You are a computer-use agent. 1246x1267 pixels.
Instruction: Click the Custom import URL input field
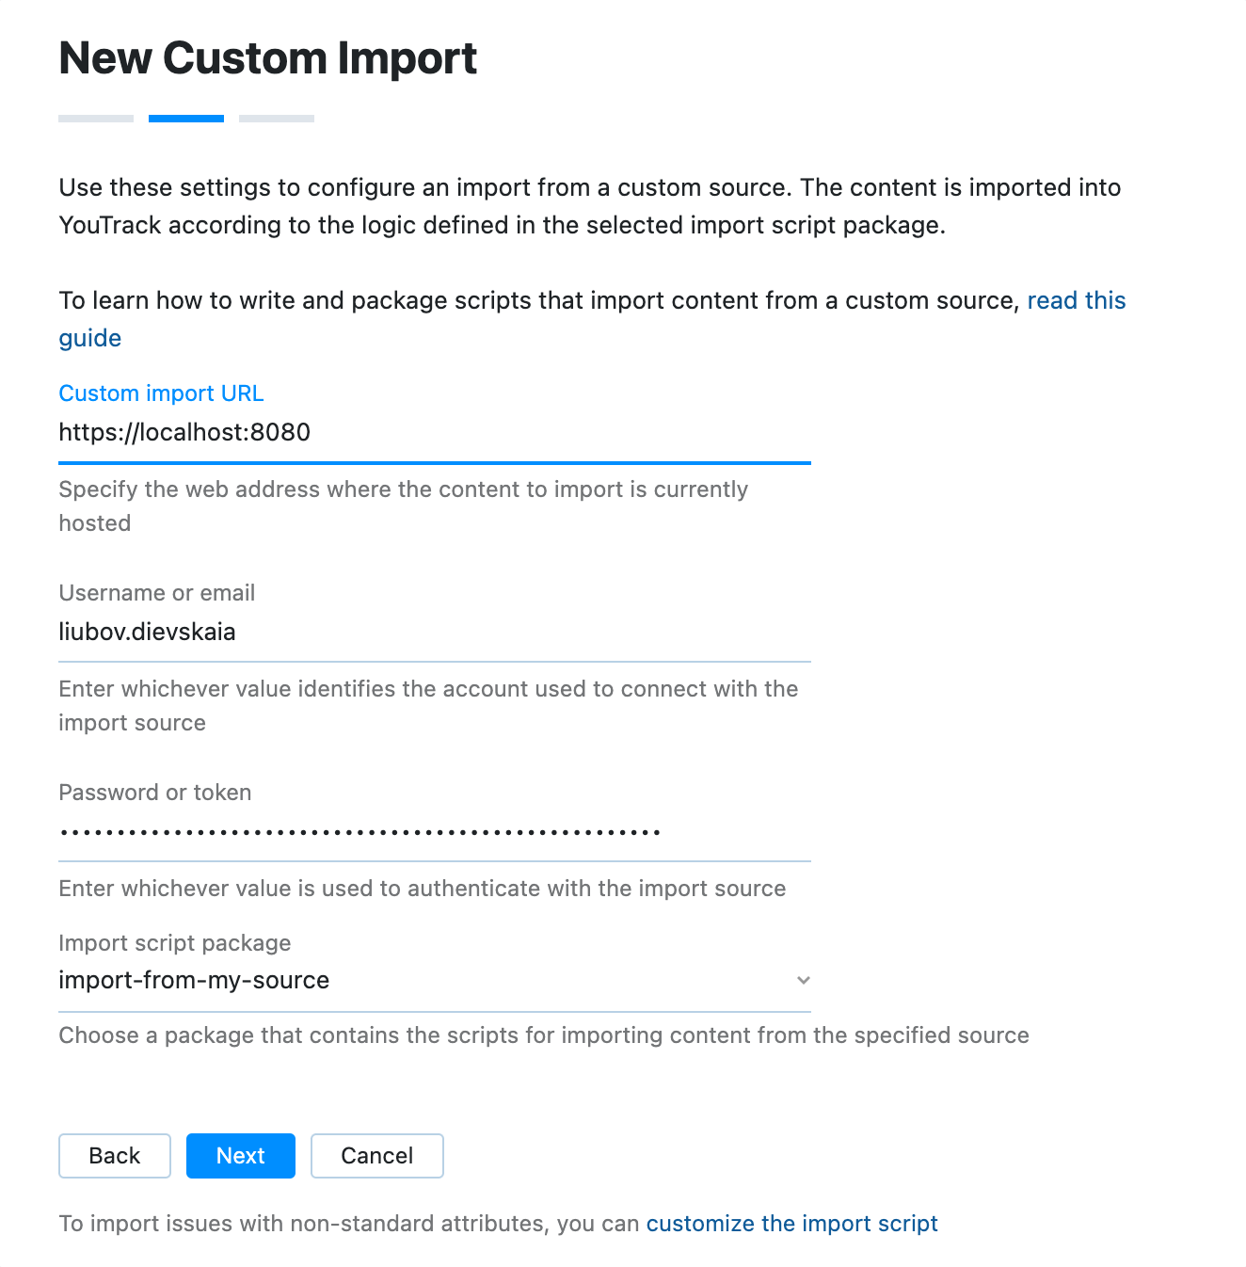pyautogui.click(x=433, y=433)
